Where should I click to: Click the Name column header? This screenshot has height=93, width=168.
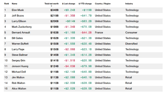click(x=15, y=4)
